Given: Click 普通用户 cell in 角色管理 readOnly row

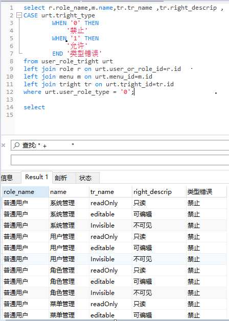Looking at the screenshot, I should tap(26, 270).
